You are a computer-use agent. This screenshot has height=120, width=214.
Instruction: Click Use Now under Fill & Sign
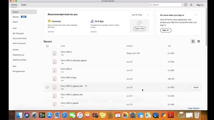coord(94,32)
